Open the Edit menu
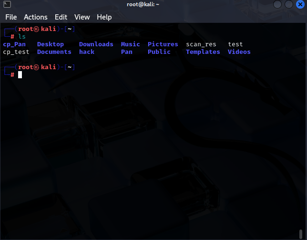Viewport: 307px width, 240px height. click(x=61, y=17)
